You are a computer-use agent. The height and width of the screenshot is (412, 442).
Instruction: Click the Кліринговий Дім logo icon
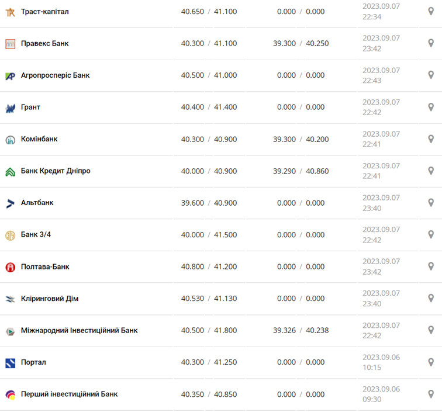[x=11, y=299]
